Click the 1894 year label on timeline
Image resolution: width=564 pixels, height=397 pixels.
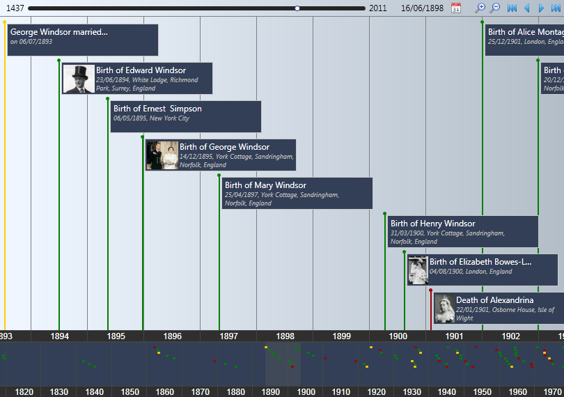pos(60,336)
